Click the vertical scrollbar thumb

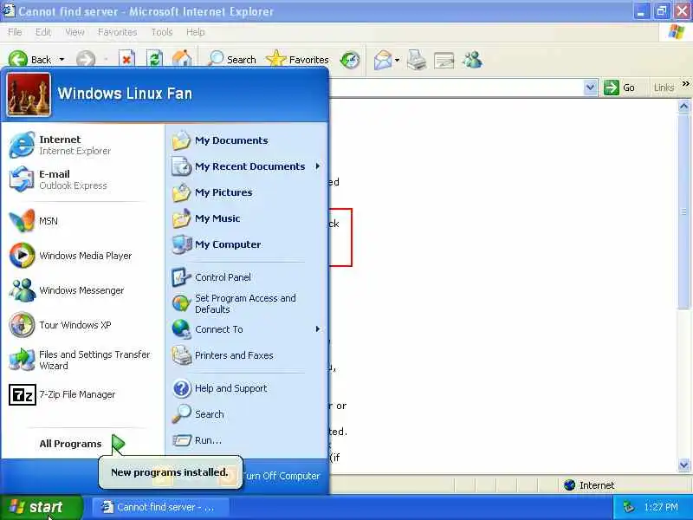(683, 211)
